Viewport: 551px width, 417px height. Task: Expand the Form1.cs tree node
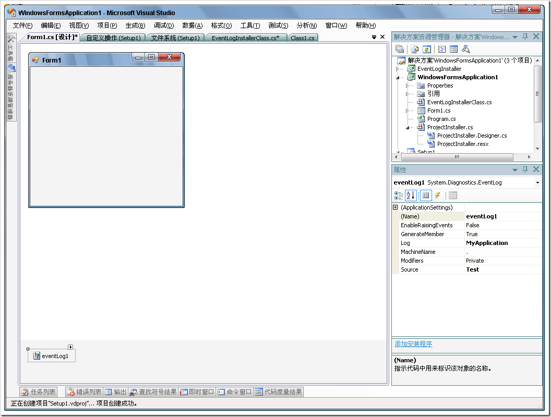tap(408, 111)
